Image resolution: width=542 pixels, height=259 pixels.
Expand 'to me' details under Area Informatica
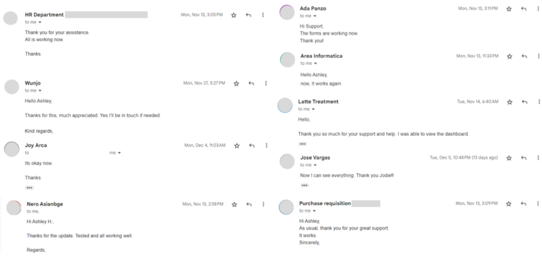tap(315, 64)
